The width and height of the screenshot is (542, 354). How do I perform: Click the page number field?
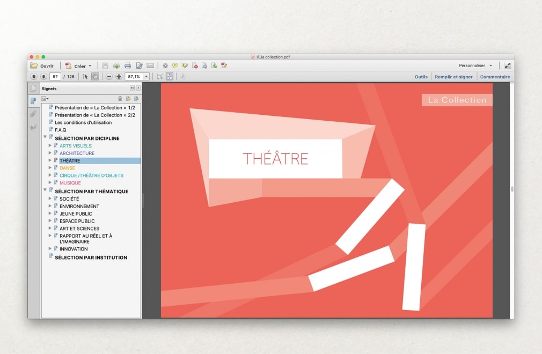pyautogui.click(x=55, y=77)
